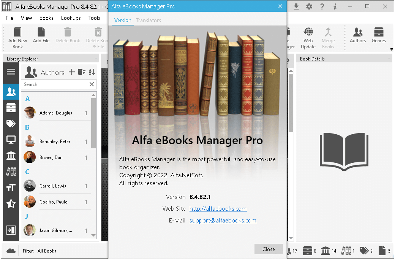Click the All Books filter label
Viewport: 395px width, 259px height.
(47, 251)
